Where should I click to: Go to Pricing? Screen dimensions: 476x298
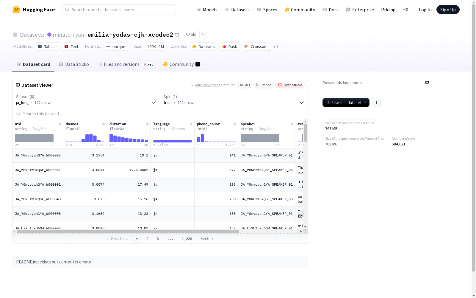[x=388, y=10]
